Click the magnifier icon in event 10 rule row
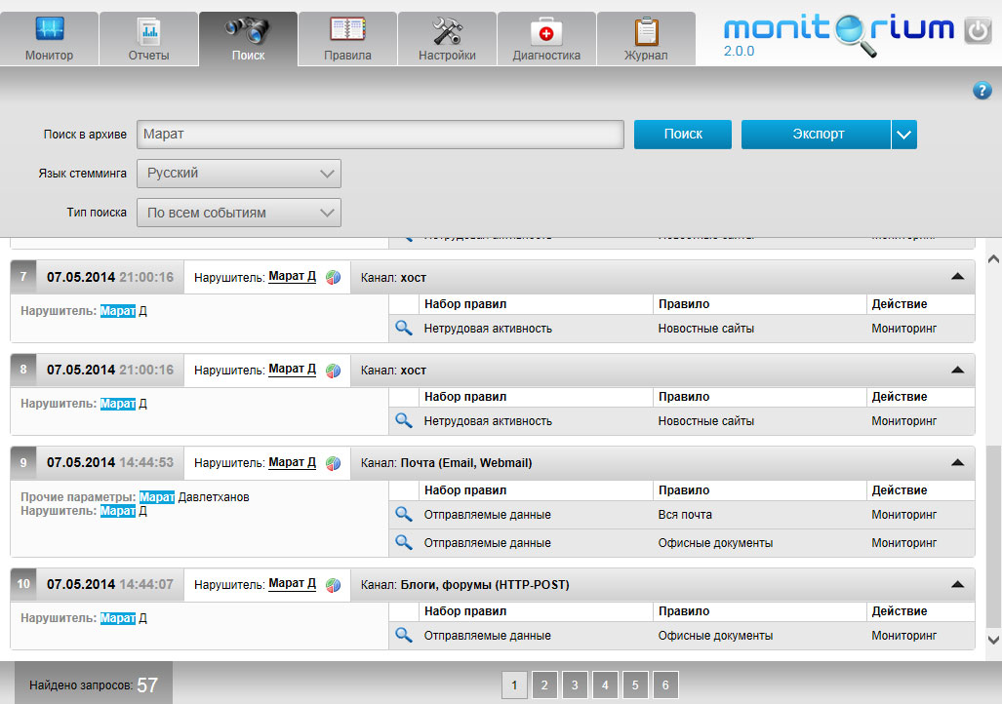The height and width of the screenshot is (704, 1002). (x=404, y=635)
